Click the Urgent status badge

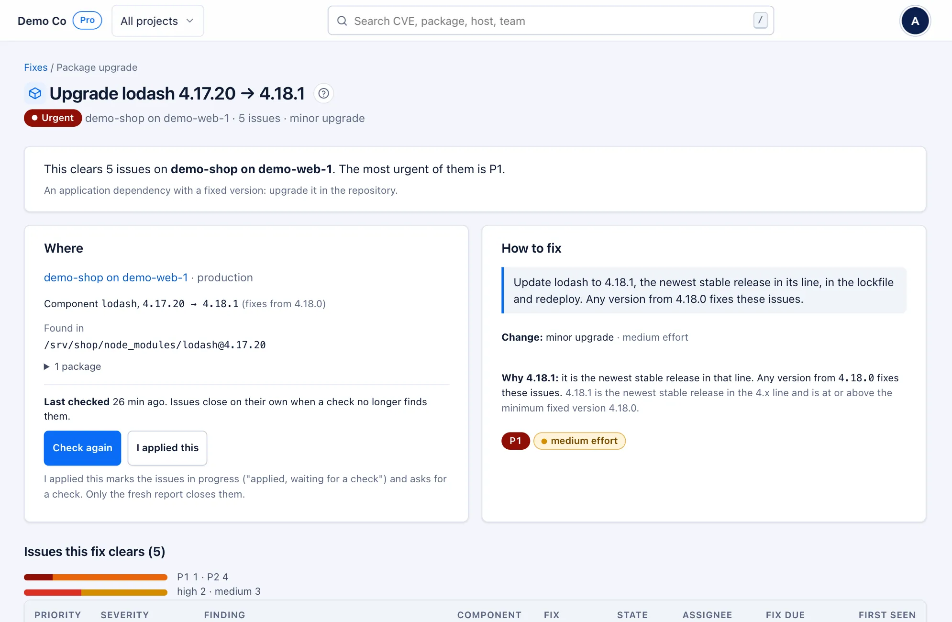tap(53, 118)
